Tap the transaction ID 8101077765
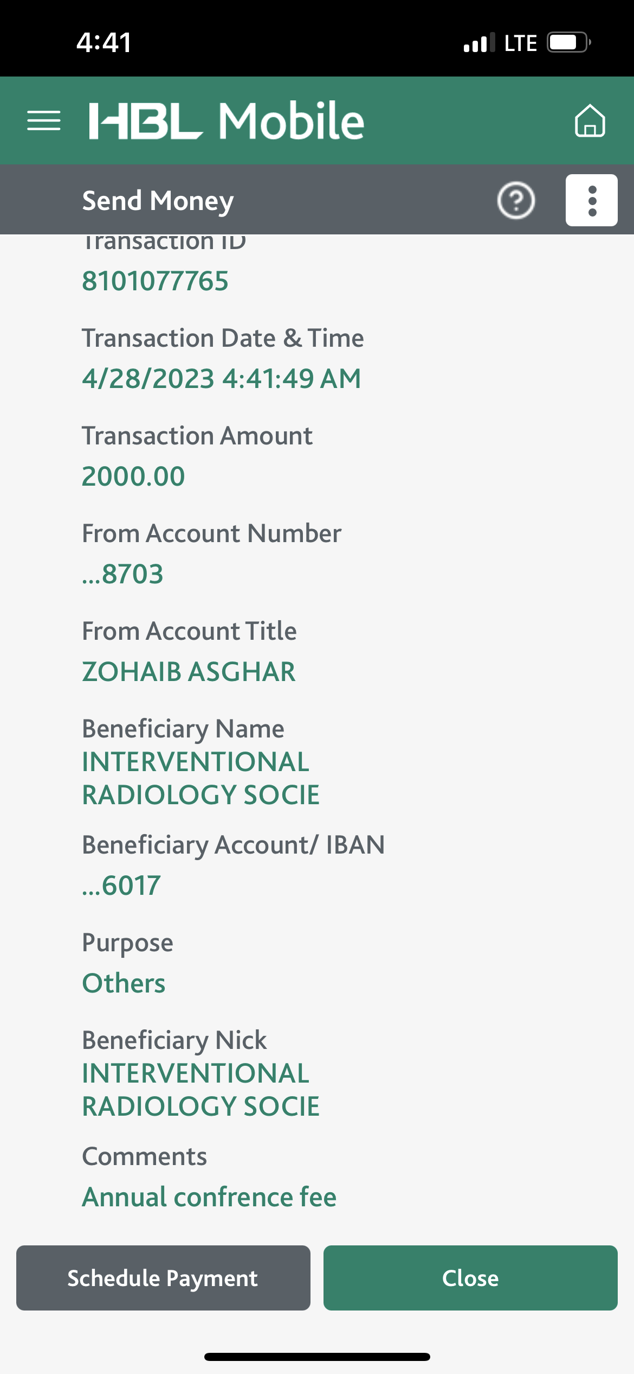This screenshot has width=634, height=1374. pos(155,281)
